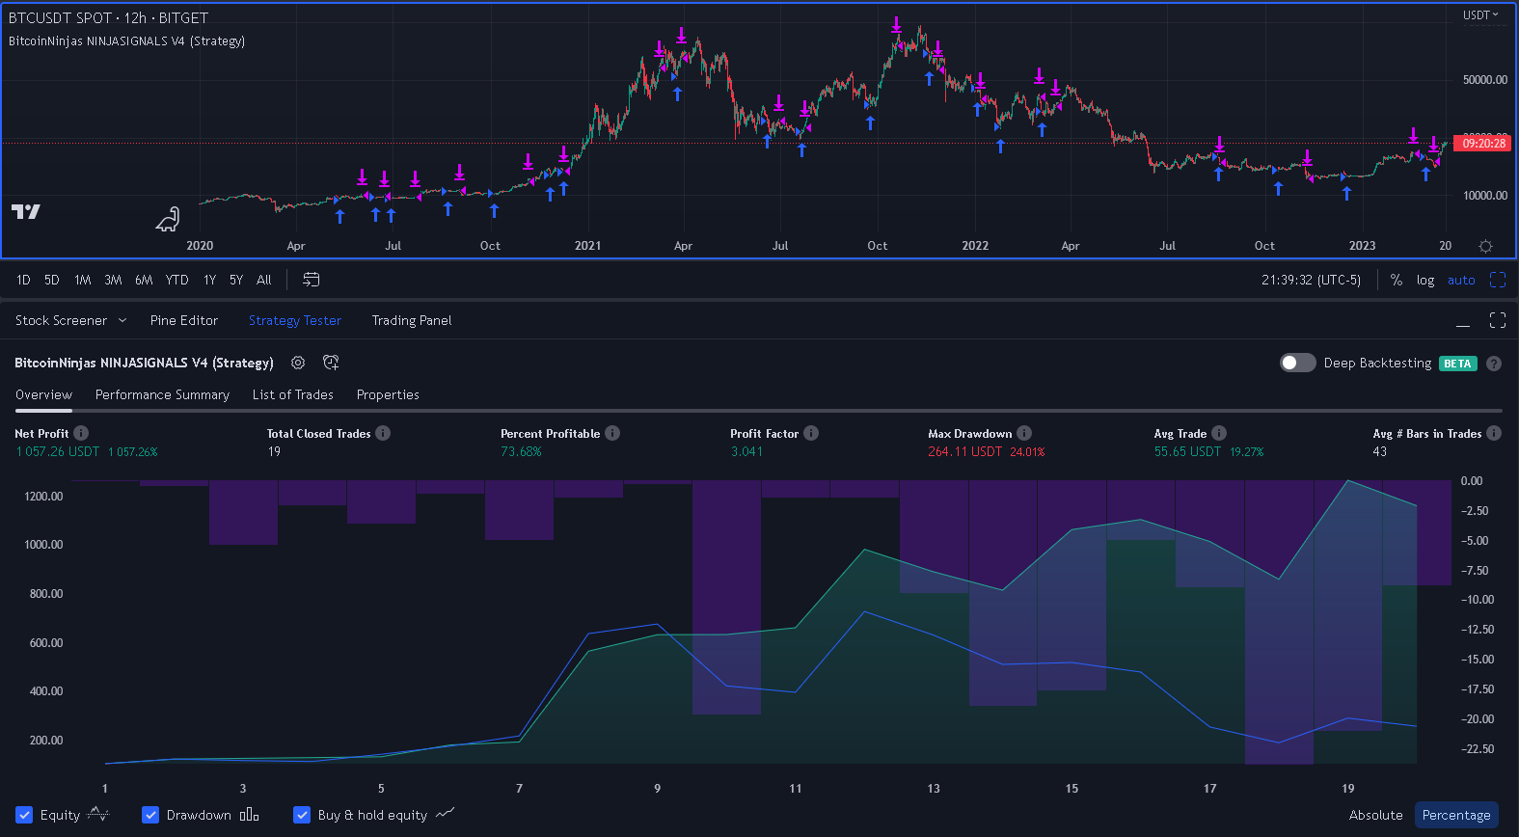
Task: Toggle log scale on chart
Action: [x=1425, y=280]
